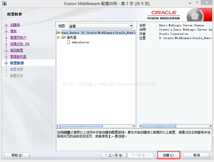Image resolution: width=214 pixels, height=162 pixels.
Task: Go back with 上一步(B) button
Action: pyautogui.click(x=114, y=155)
